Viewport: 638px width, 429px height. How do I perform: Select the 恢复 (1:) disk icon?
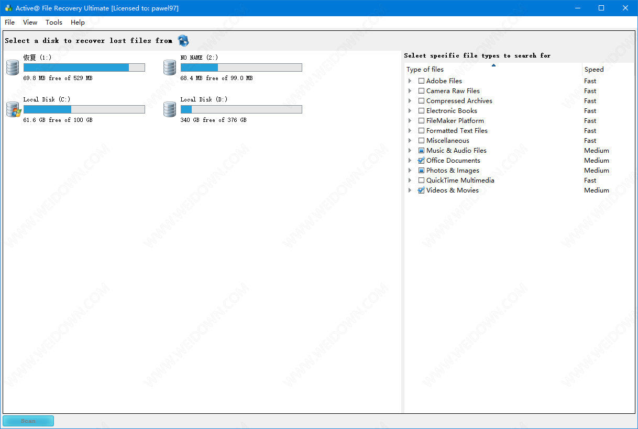(x=13, y=67)
